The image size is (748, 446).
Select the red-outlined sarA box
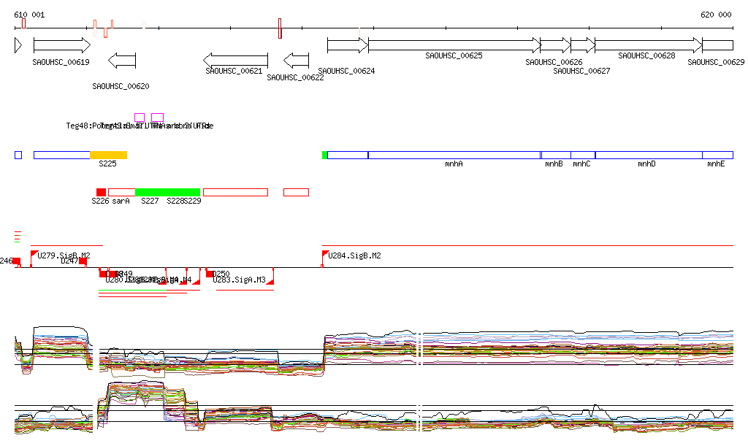pos(122,192)
